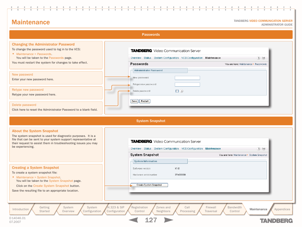Viewport: 302px width, 227px height.
Task: Click orange System Snapshot link in text
Action: [x=61, y=181]
